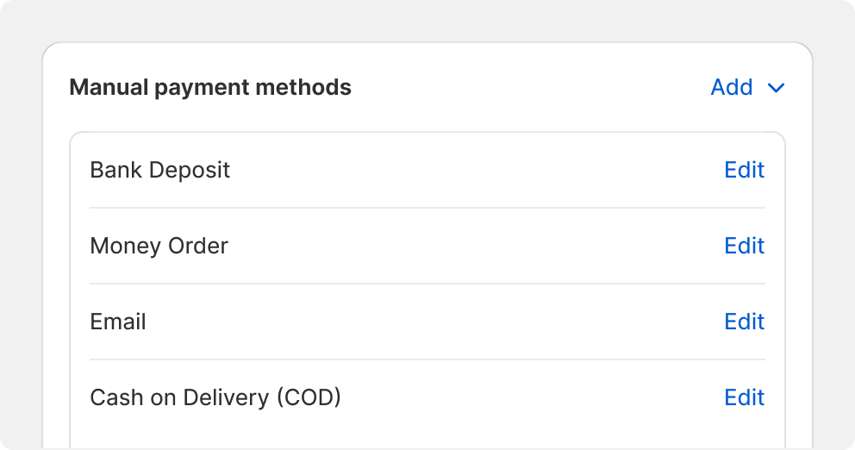Click the divider line beneath Money Order
The image size is (855, 450).
pos(427,284)
